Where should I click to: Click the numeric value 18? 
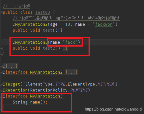(68, 24)
